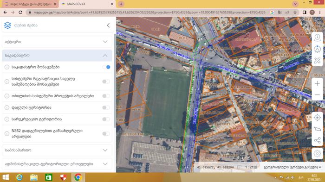
Task: Click the layer panel vertical scrollbar
Action: click(x=115, y=81)
